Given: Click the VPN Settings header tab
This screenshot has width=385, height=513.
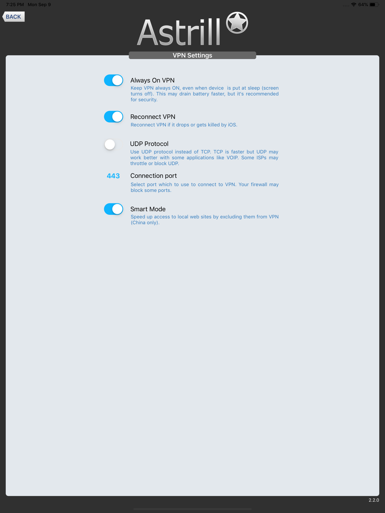Looking at the screenshot, I should point(192,55).
